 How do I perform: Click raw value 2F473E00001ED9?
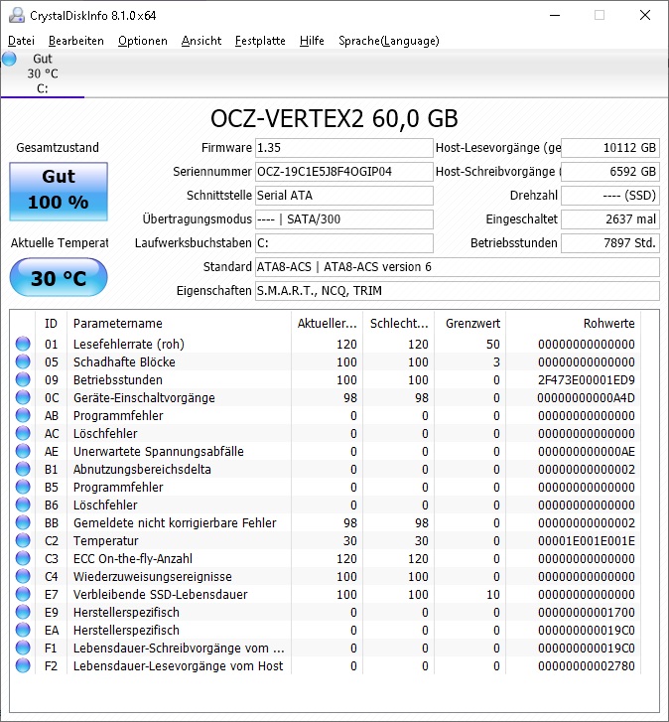coord(587,380)
